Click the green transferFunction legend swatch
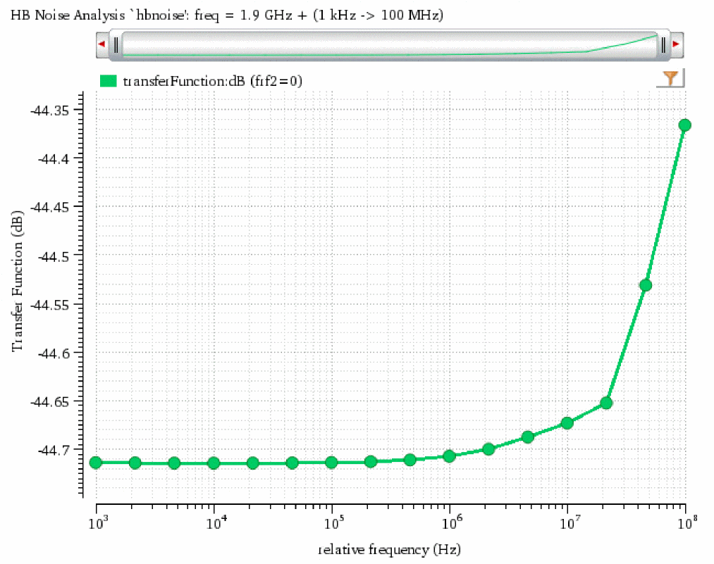714x564 pixels. coord(109,81)
